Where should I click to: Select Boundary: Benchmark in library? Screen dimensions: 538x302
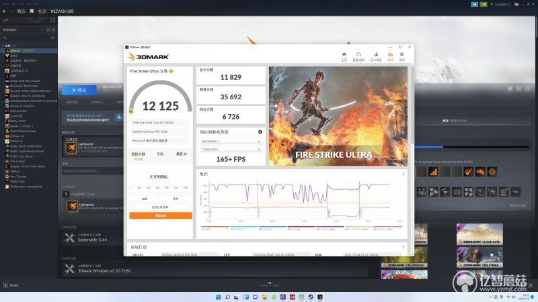[x=24, y=86]
